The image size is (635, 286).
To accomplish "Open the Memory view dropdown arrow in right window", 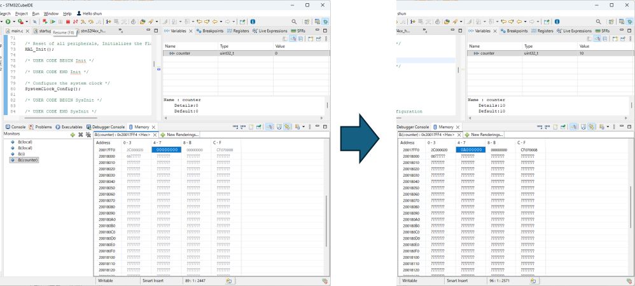I will point(608,127).
